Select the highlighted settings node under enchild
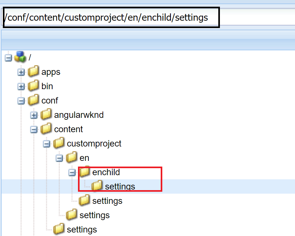The width and height of the screenshot is (295, 236). tap(120, 187)
